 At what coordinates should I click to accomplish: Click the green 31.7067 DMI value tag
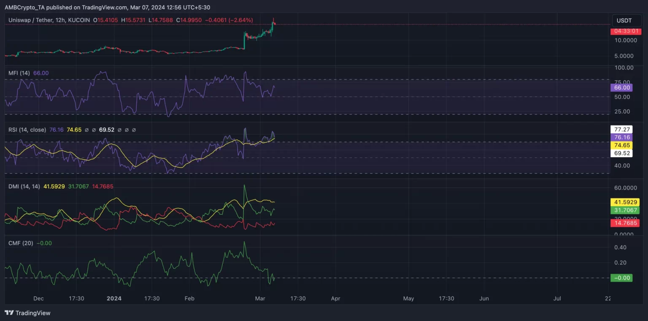(624, 210)
